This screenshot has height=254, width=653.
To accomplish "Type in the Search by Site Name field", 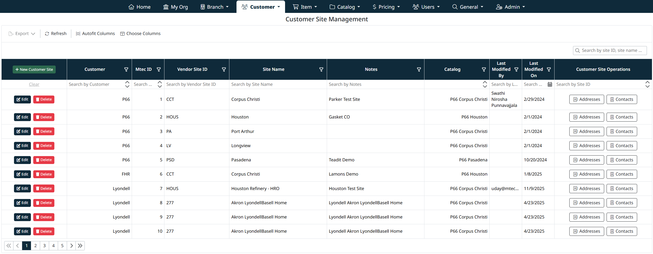I will pos(277,84).
